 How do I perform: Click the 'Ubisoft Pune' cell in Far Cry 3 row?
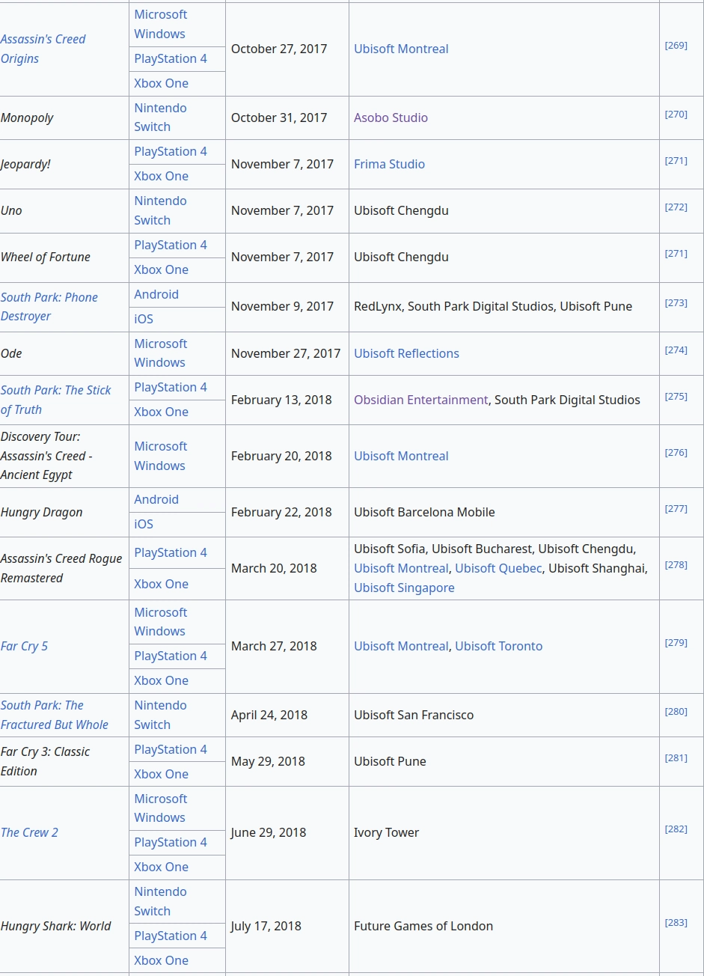point(504,761)
